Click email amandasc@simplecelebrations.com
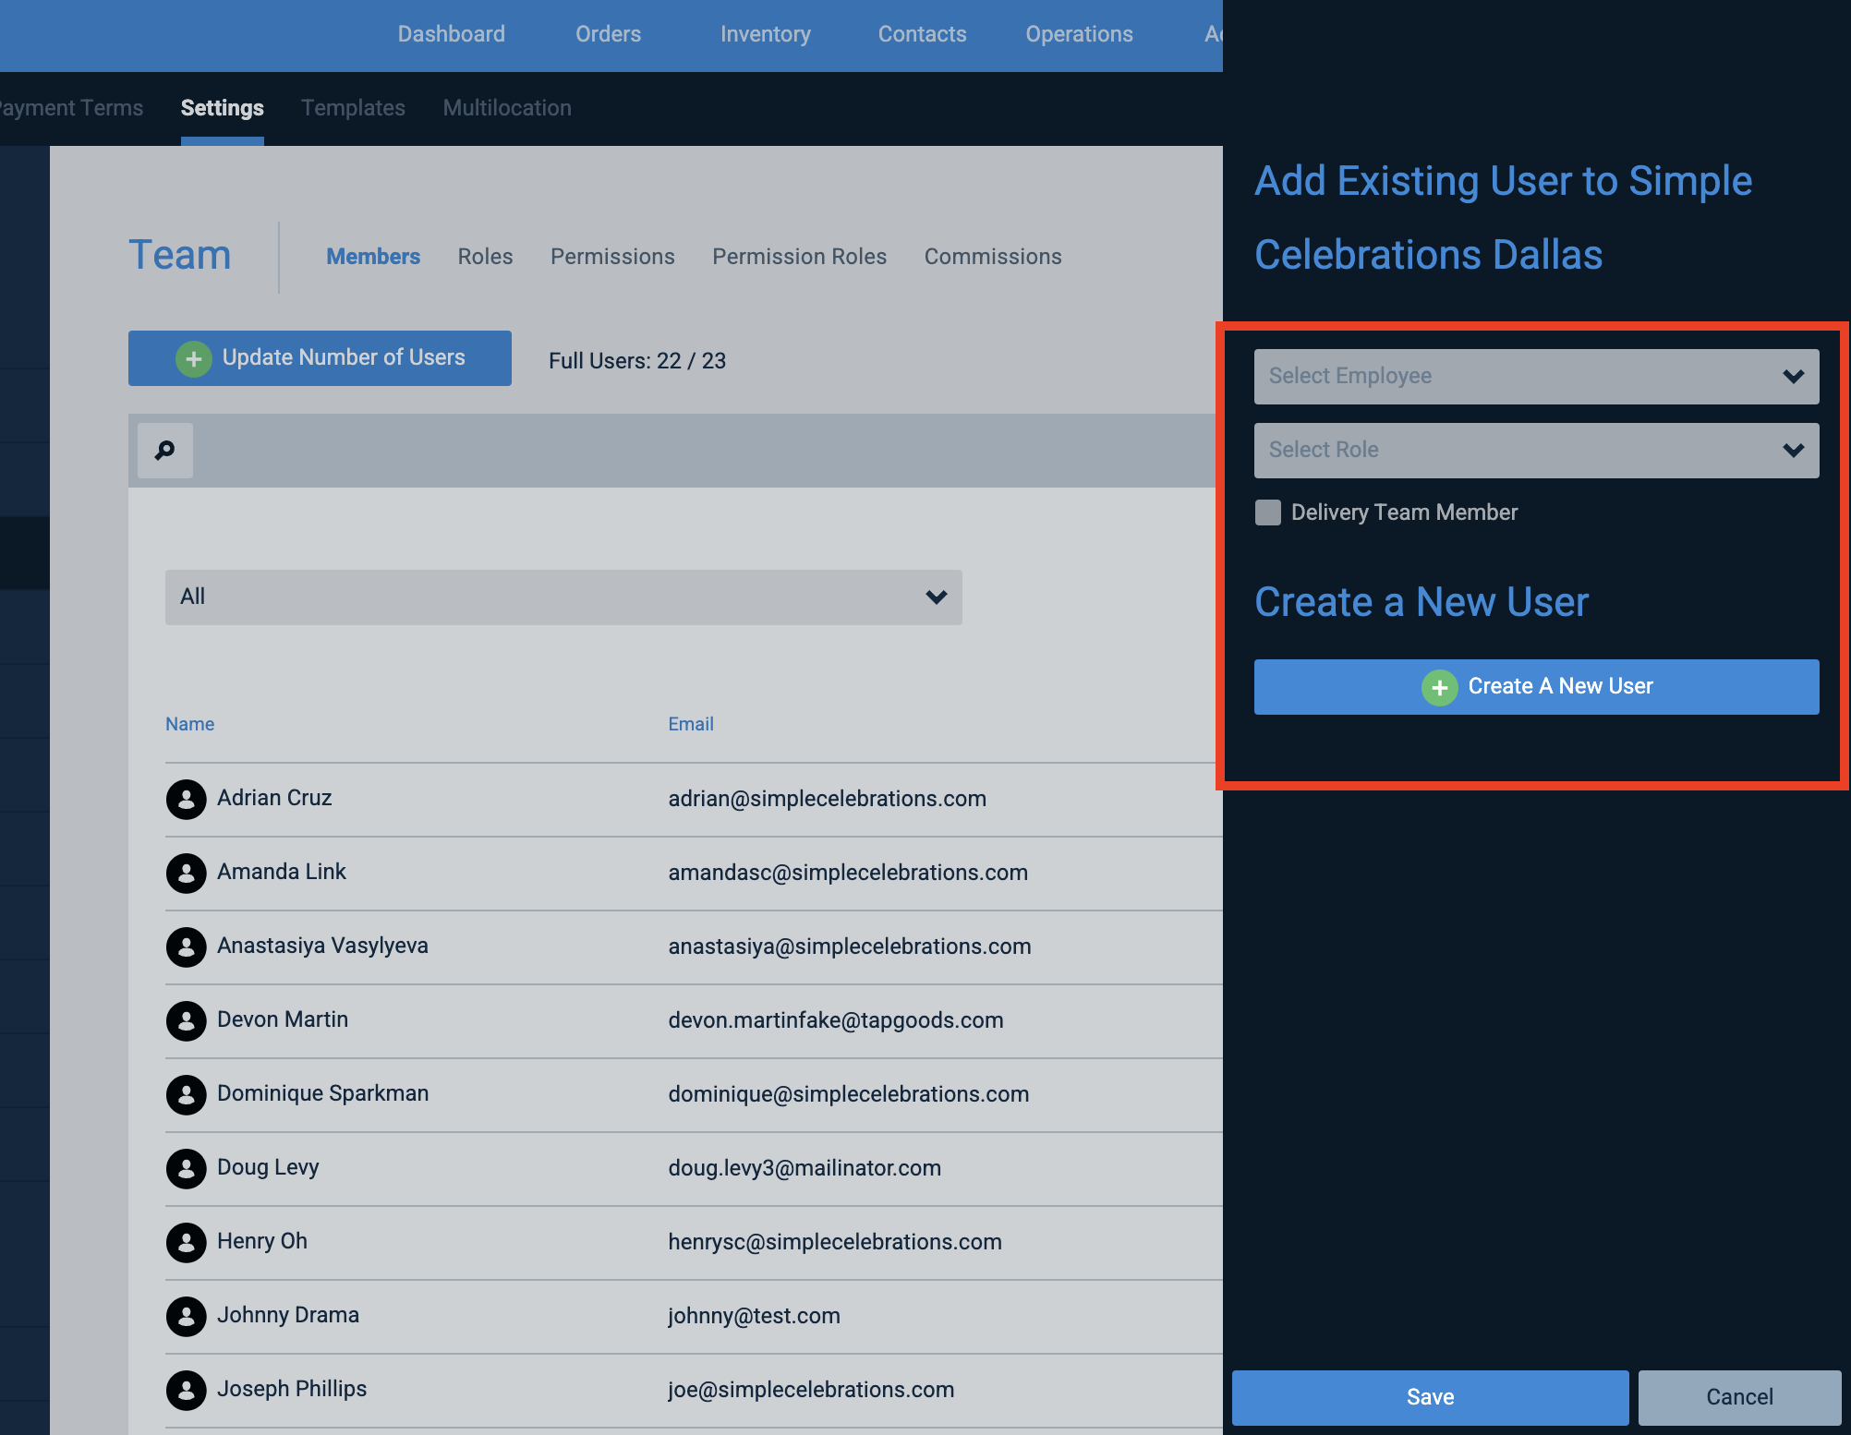1851x1435 pixels. click(848, 873)
